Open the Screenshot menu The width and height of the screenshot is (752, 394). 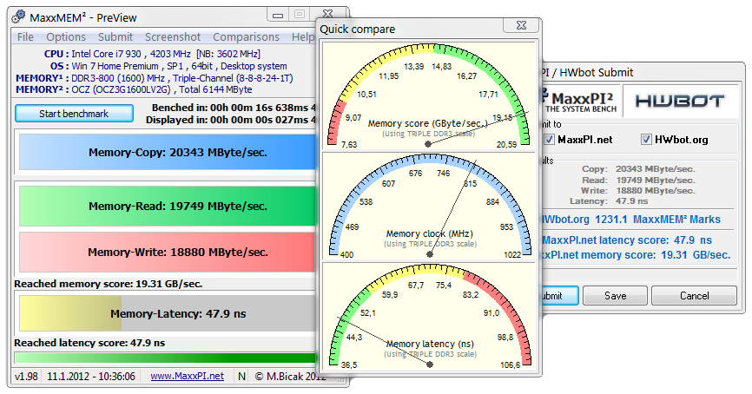point(173,37)
